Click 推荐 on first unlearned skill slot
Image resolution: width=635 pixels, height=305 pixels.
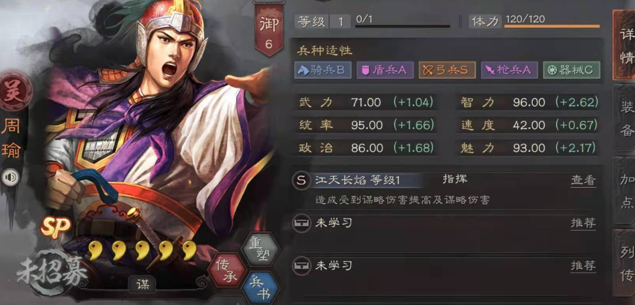point(583,223)
